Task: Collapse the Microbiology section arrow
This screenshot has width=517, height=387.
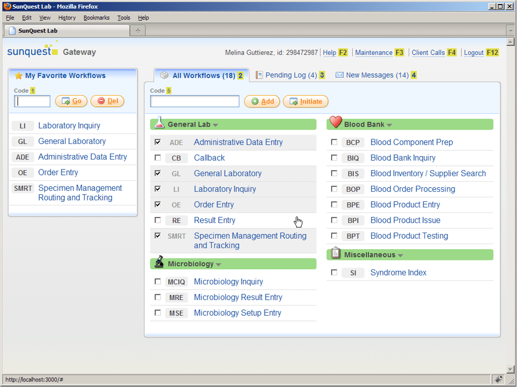Action: (219, 265)
